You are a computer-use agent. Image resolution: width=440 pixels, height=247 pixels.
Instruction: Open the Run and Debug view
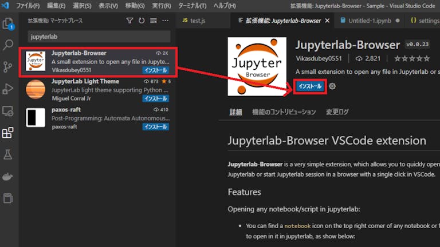8,89
